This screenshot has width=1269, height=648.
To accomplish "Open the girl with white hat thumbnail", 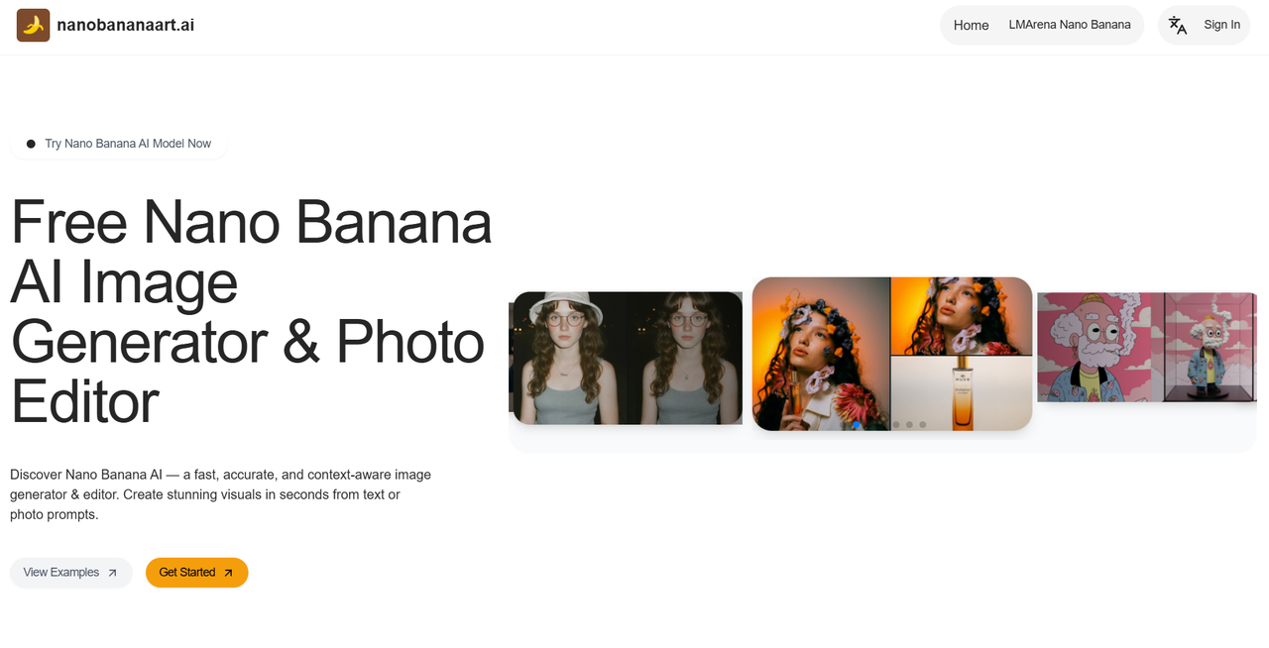I will [x=626, y=359].
